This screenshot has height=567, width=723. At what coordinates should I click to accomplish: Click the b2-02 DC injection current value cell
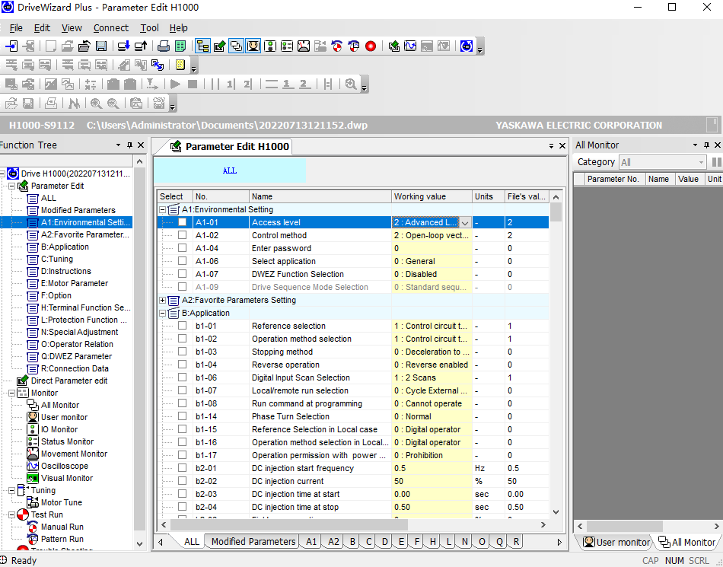(432, 481)
